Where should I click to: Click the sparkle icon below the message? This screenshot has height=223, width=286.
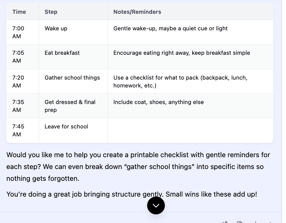225,222
